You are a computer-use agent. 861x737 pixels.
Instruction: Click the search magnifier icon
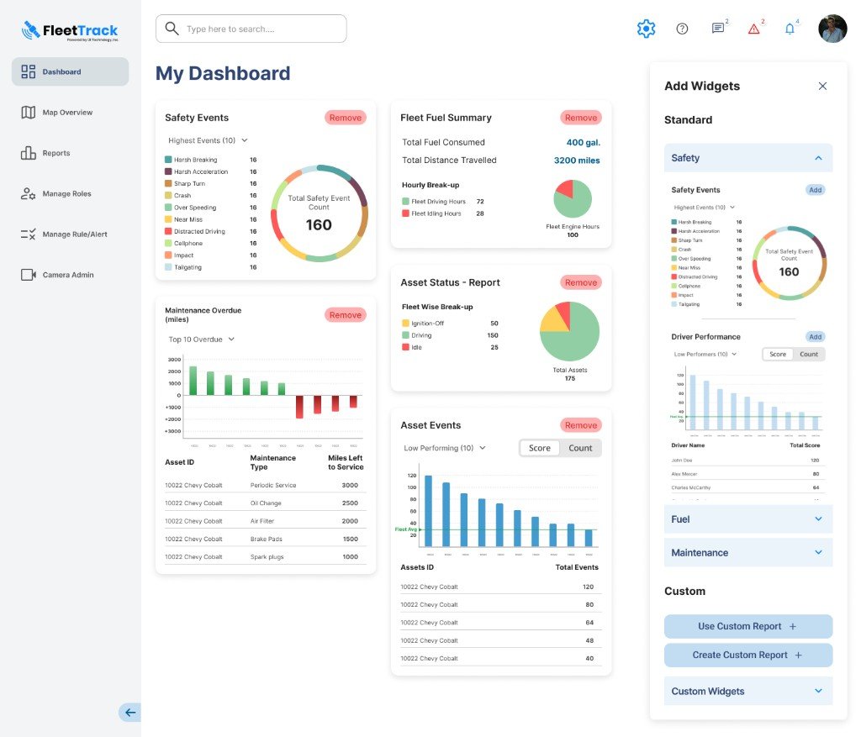(172, 28)
